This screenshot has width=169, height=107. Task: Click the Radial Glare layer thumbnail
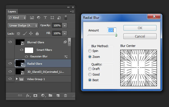20,63
